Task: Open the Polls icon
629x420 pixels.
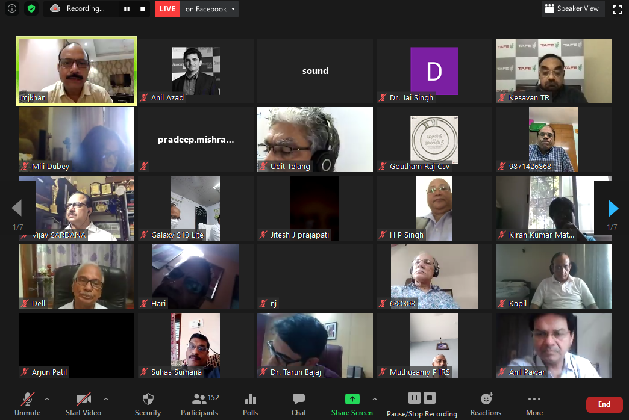Action: [x=251, y=404]
